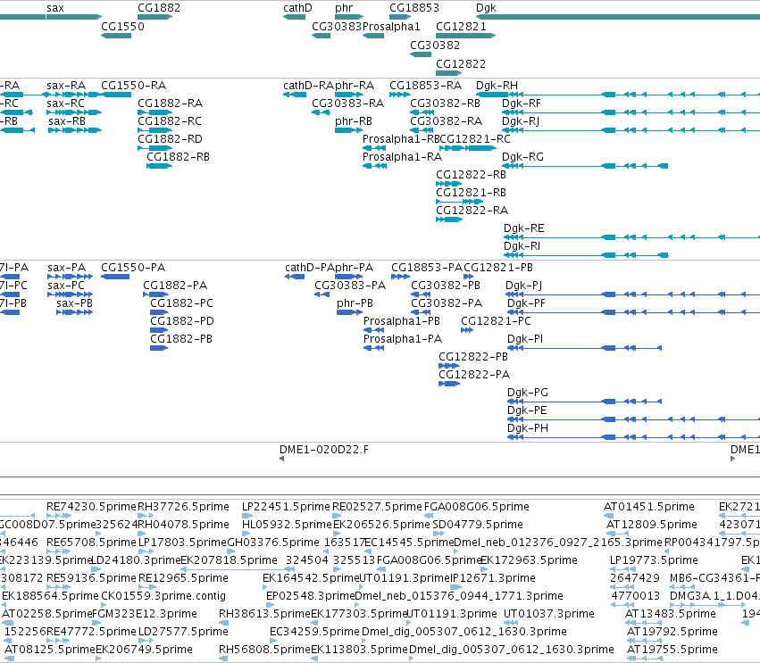Click the CG30383 gene label
This screenshot has width=760, height=663.
coord(337,26)
